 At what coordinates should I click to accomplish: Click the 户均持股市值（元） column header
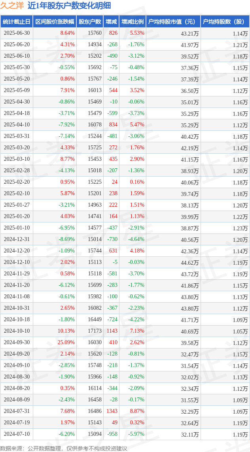tap(173, 22)
